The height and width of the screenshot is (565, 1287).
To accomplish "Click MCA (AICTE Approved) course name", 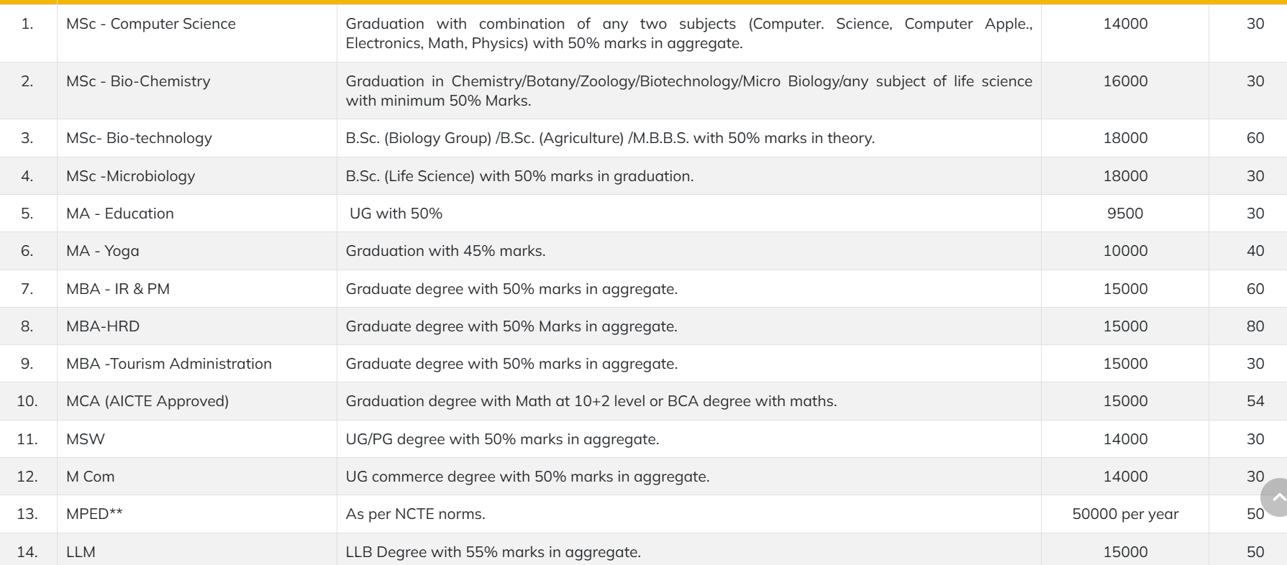I will pos(147,401).
